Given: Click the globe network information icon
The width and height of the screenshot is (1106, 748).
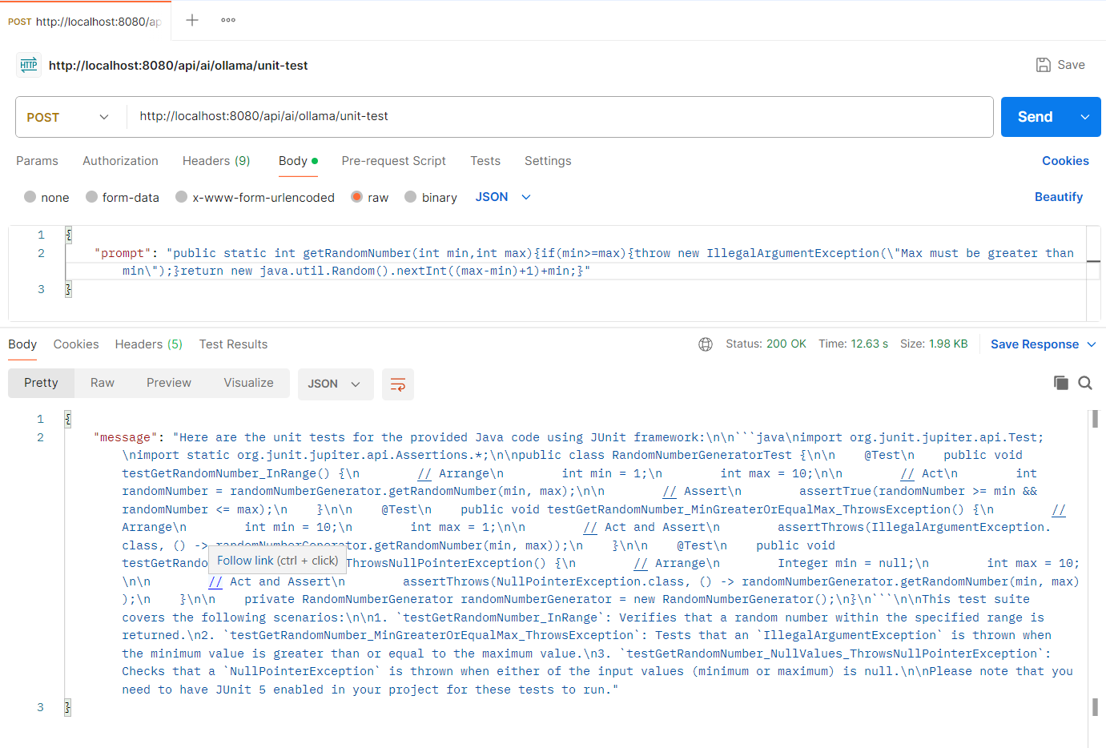Looking at the screenshot, I should point(706,344).
